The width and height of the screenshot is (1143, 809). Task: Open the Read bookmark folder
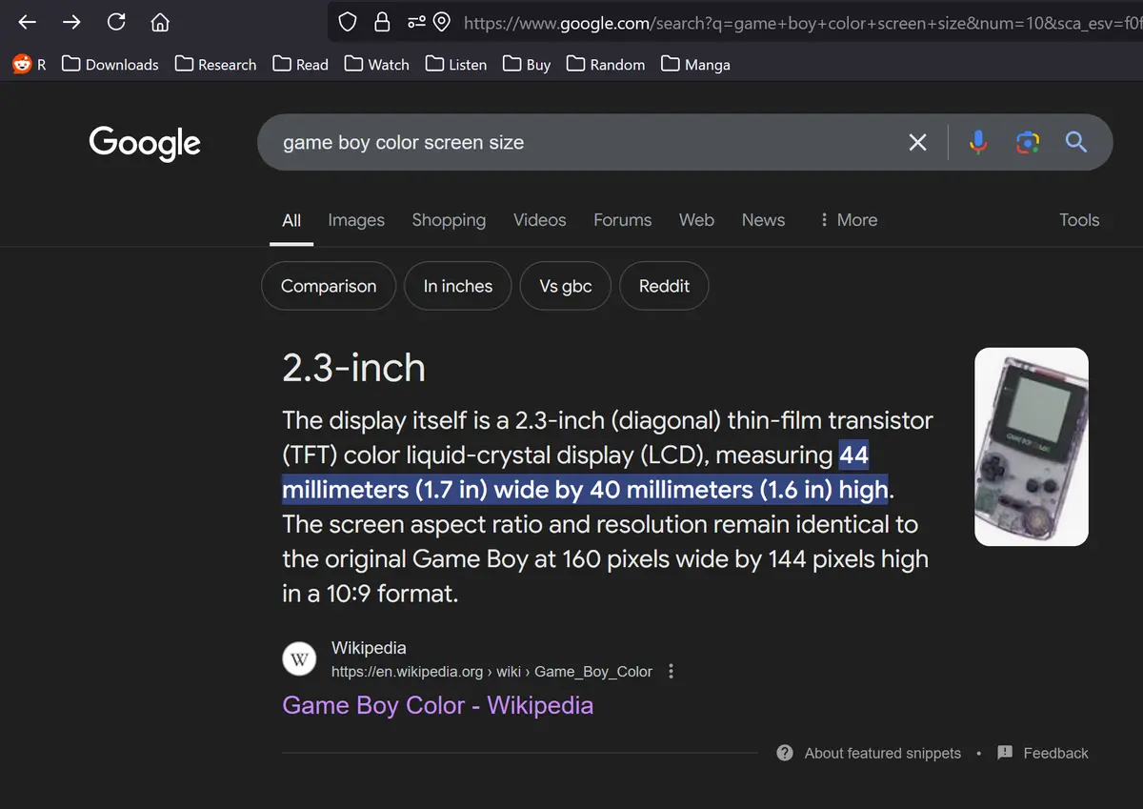coord(300,65)
